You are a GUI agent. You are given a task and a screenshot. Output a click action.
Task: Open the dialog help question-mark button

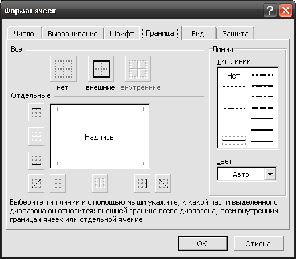(x=270, y=11)
